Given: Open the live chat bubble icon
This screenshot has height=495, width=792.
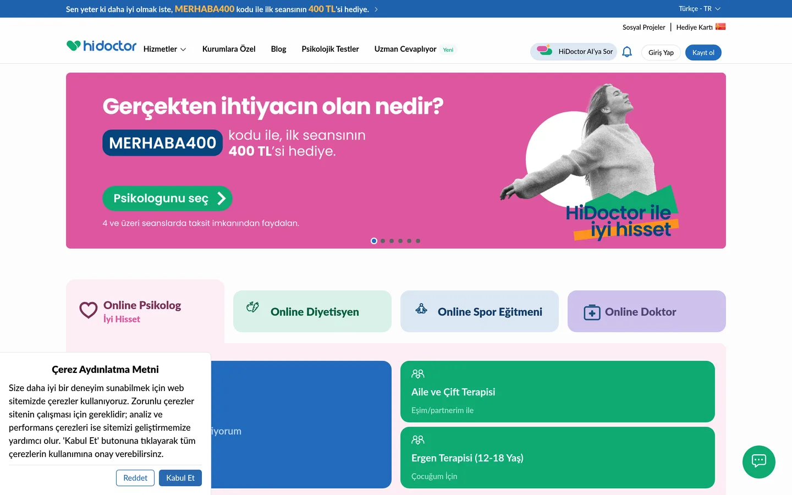Looking at the screenshot, I should [759, 461].
